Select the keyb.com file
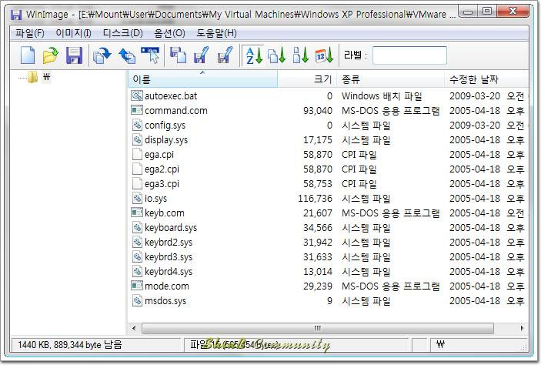The image size is (541, 365). pos(164,213)
